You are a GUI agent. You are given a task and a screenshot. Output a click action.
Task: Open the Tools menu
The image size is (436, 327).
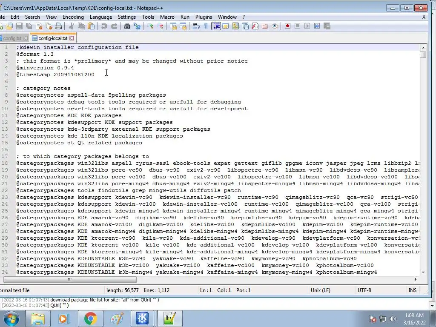[x=148, y=17]
